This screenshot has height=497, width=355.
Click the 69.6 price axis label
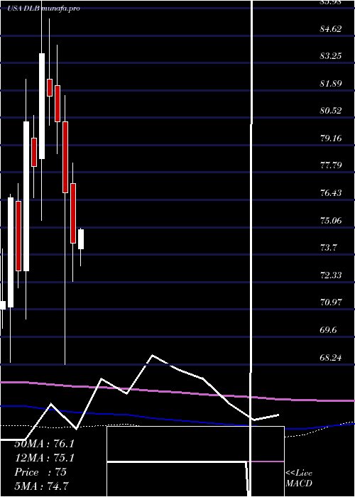[x=329, y=329]
